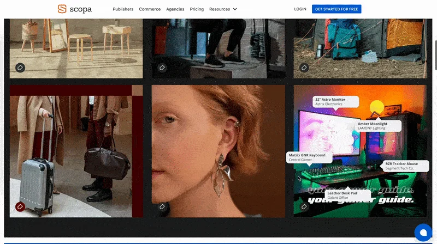This screenshot has width=437, height=244.
Task: Open the Agencies nav link
Action: (175, 9)
